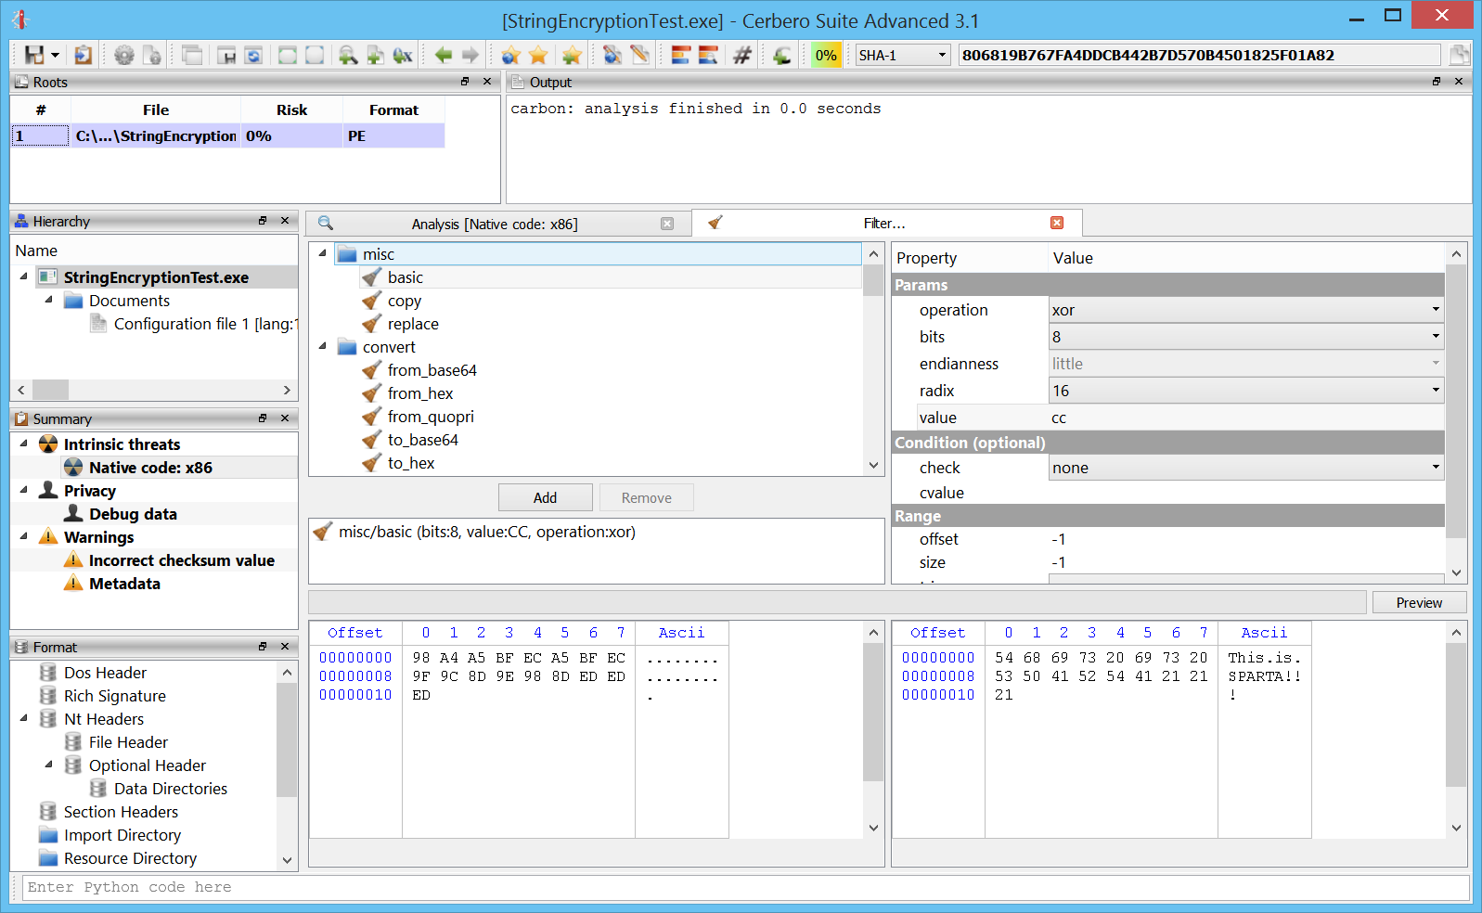Open the SHA-1 hash algorithm dropdown
1482x913 pixels.
click(x=903, y=55)
